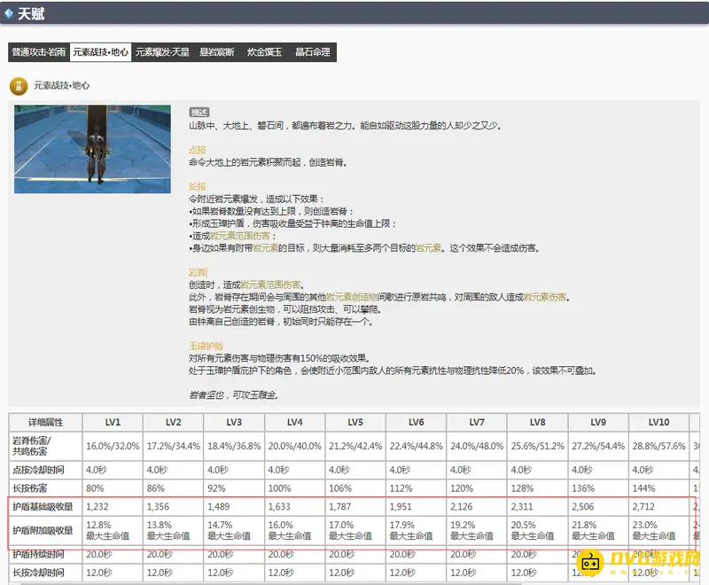This screenshot has height=585, width=709.
Task: Click the blue diamond icon beside 天赋
Action: tap(8, 12)
